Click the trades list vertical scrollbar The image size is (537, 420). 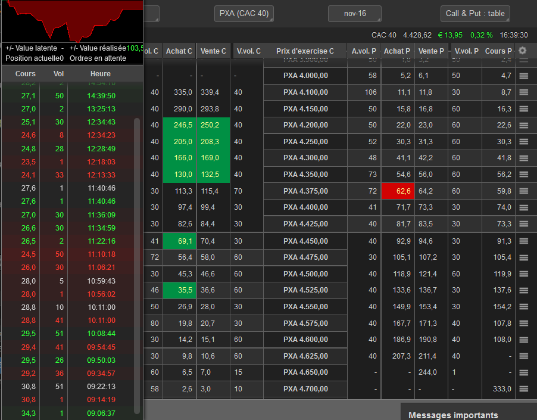137,266
